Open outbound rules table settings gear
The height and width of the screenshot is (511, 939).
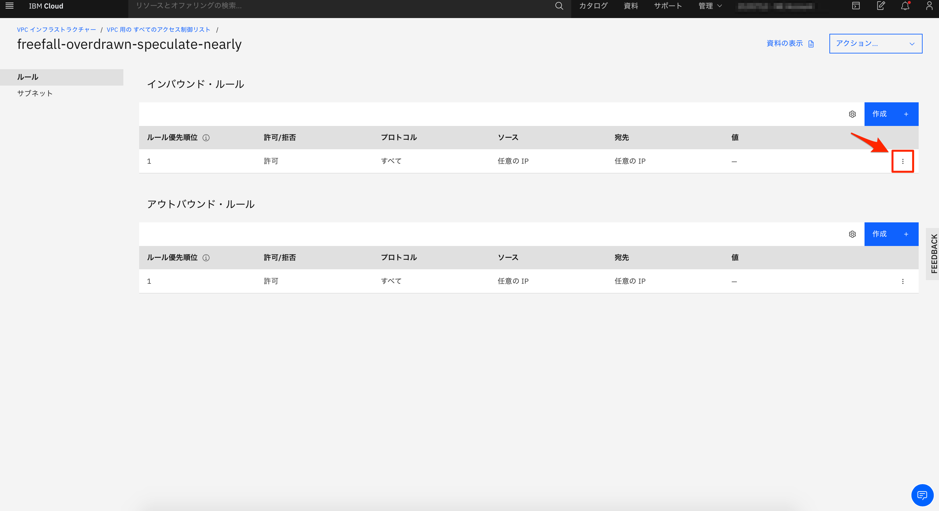852,234
